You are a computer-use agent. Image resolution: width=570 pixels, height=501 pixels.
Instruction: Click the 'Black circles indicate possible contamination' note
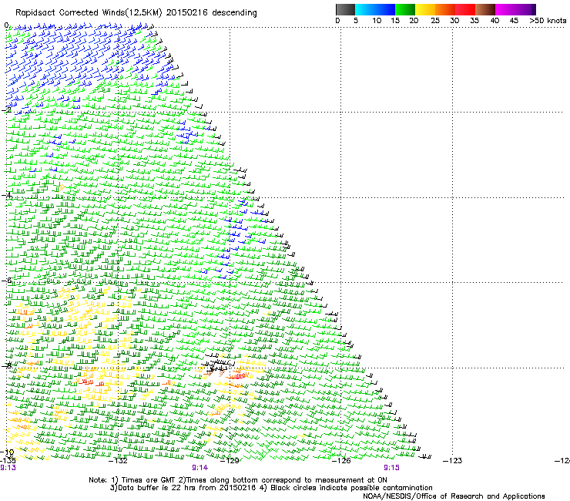351,488
